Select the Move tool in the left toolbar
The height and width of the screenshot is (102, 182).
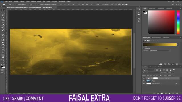tap(3, 10)
